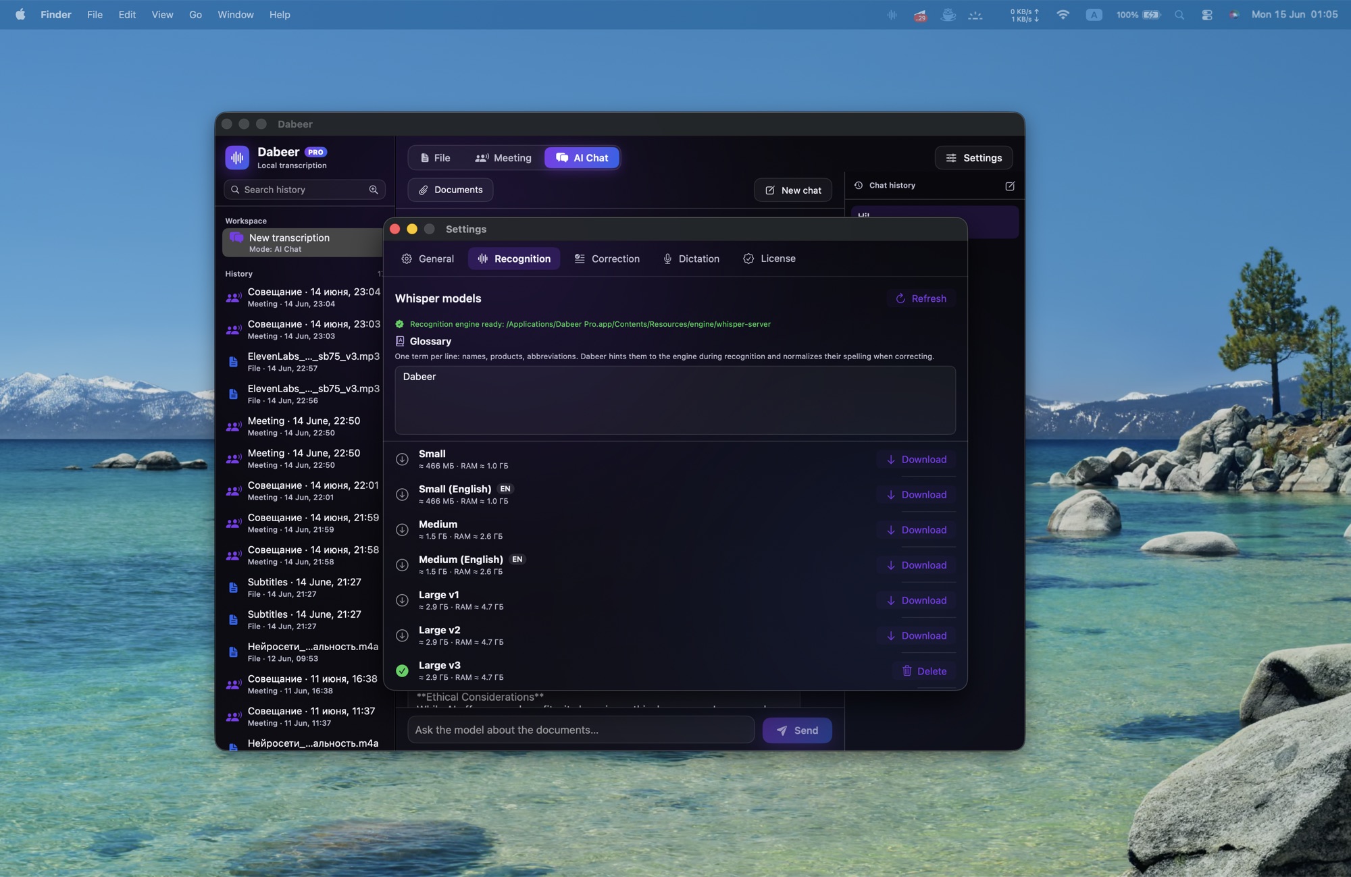Switch to Meeting mode
The width and height of the screenshot is (1351, 877).
coord(503,158)
